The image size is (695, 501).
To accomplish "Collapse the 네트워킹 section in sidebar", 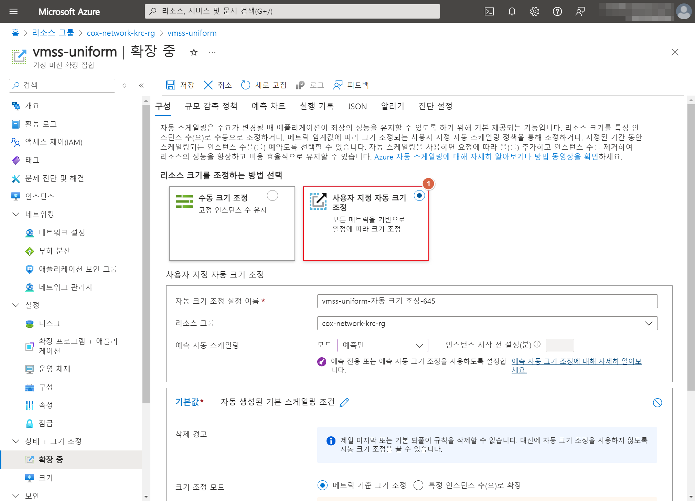I will tap(16, 215).
